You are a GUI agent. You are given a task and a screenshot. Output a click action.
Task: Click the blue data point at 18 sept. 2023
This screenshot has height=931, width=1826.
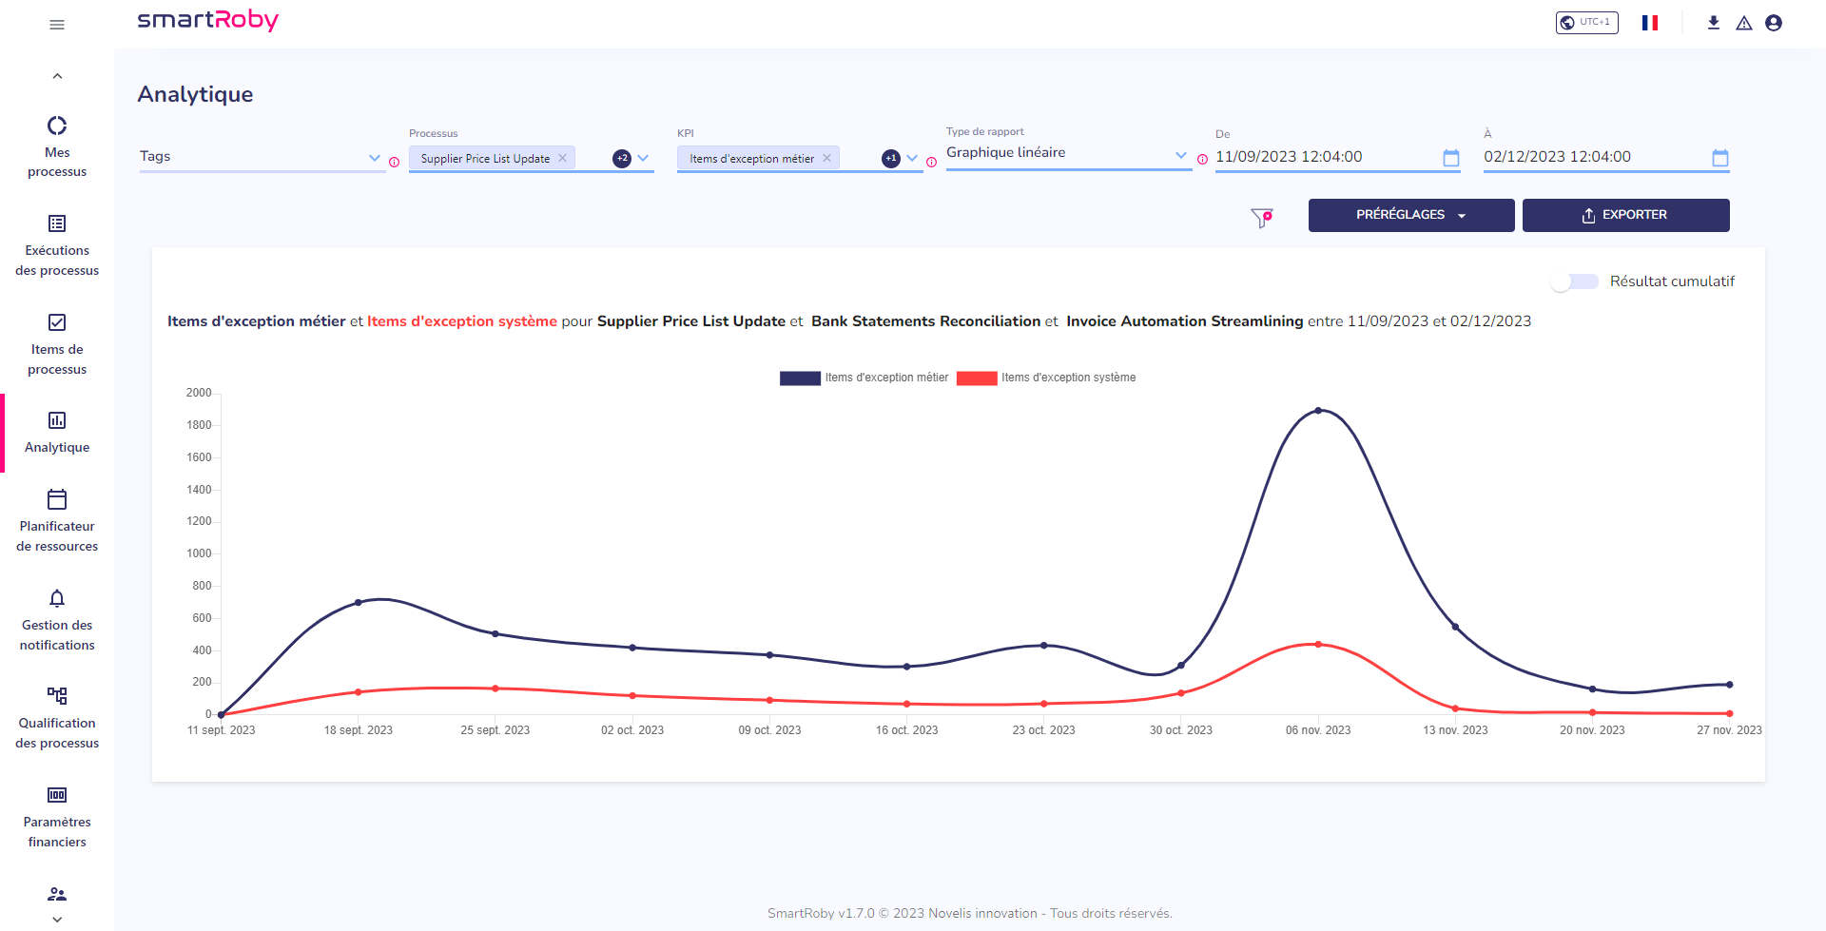359,603
